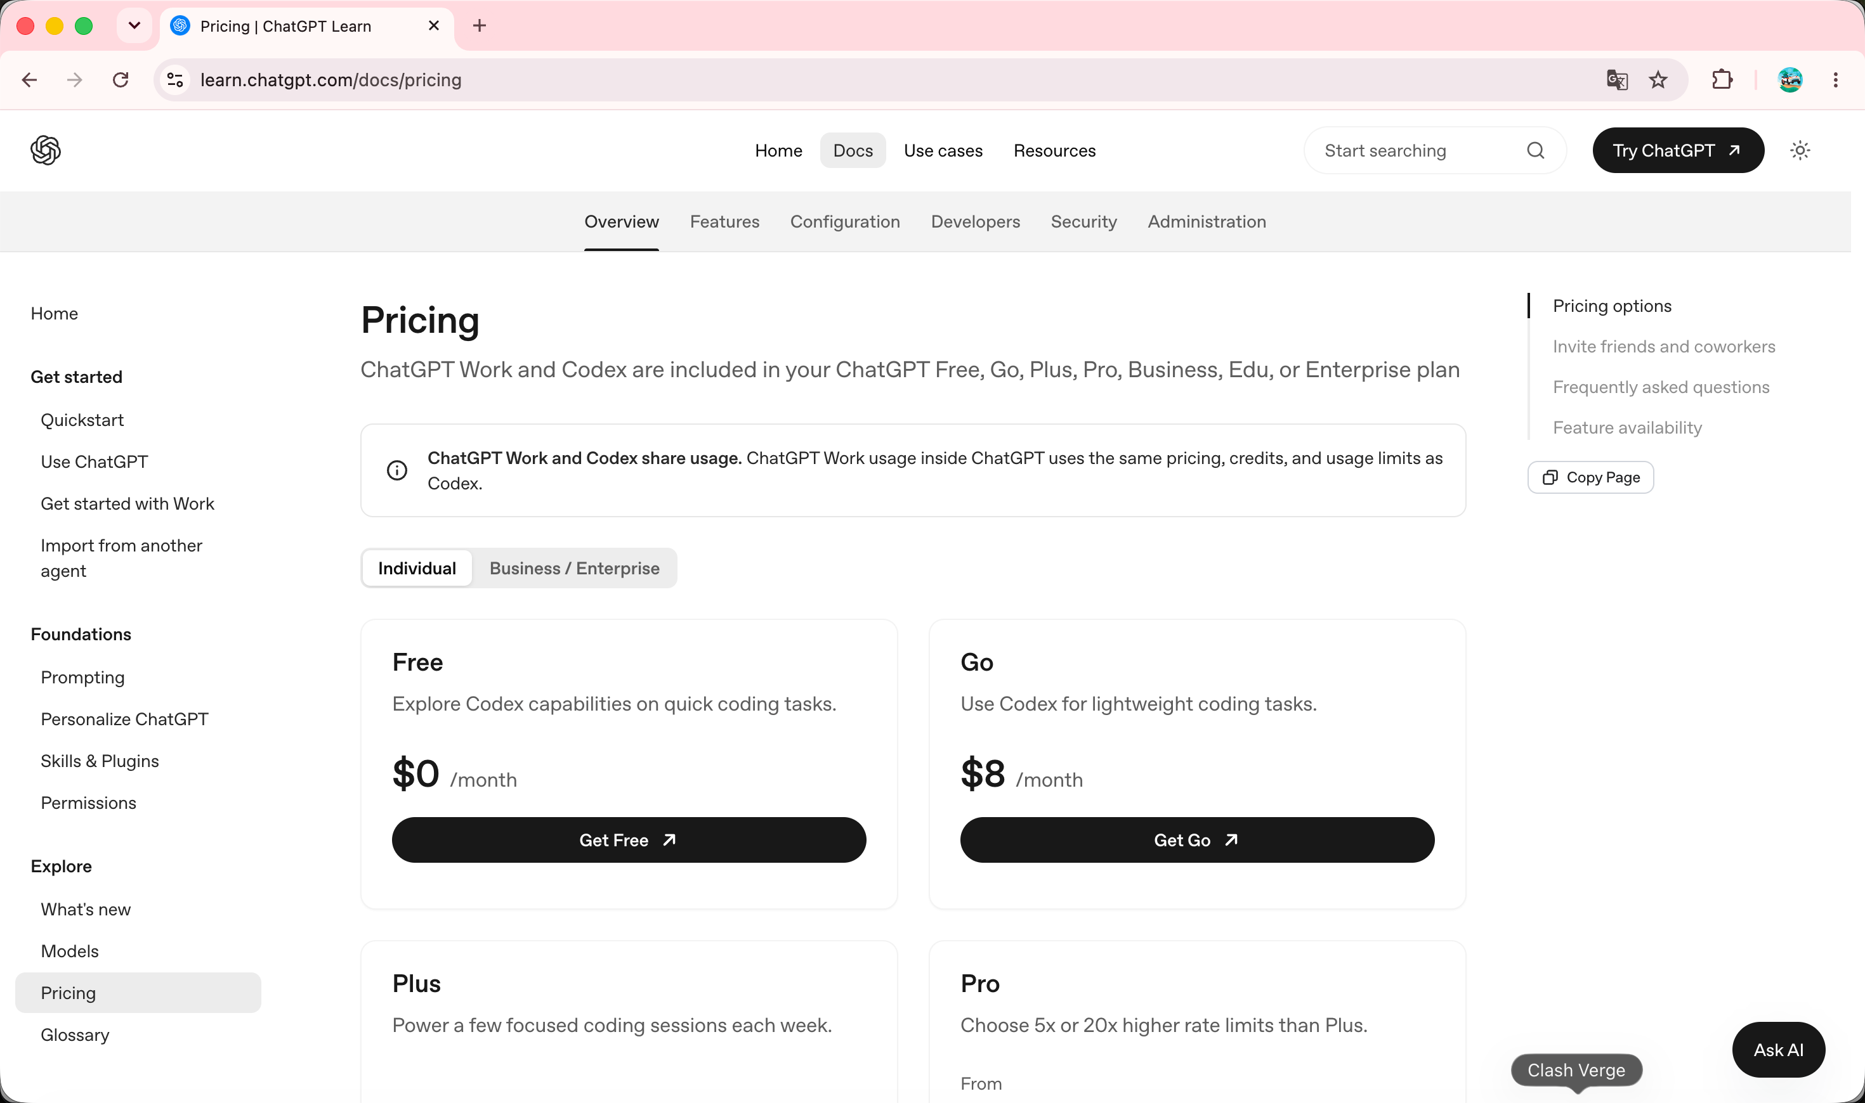
Task: Jump to Pricing options section
Action: pos(1612,306)
